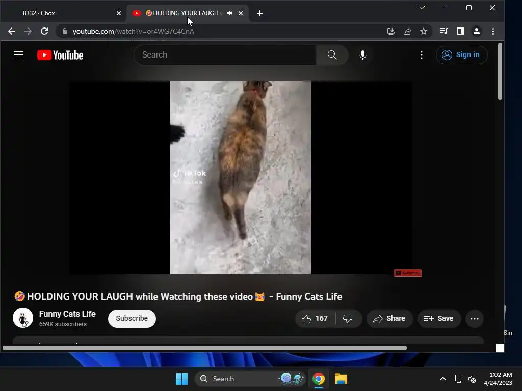Expand the tab search dropdown

(x=422, y=8)
